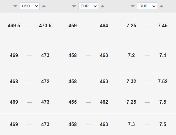Click the 464 EUR sell rate
The image size is (176, 135).
coord(104,26)
